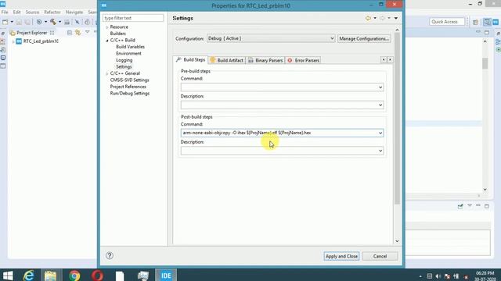Image resolution: width=501 pixels, height=281 pixels.
Task: Click the print icon in the main toolbar
Action: (67, 22)
